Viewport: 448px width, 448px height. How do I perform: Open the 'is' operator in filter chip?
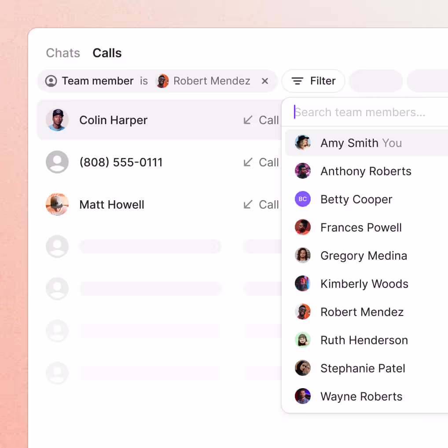pyautogui.click(x=144, y=81)
